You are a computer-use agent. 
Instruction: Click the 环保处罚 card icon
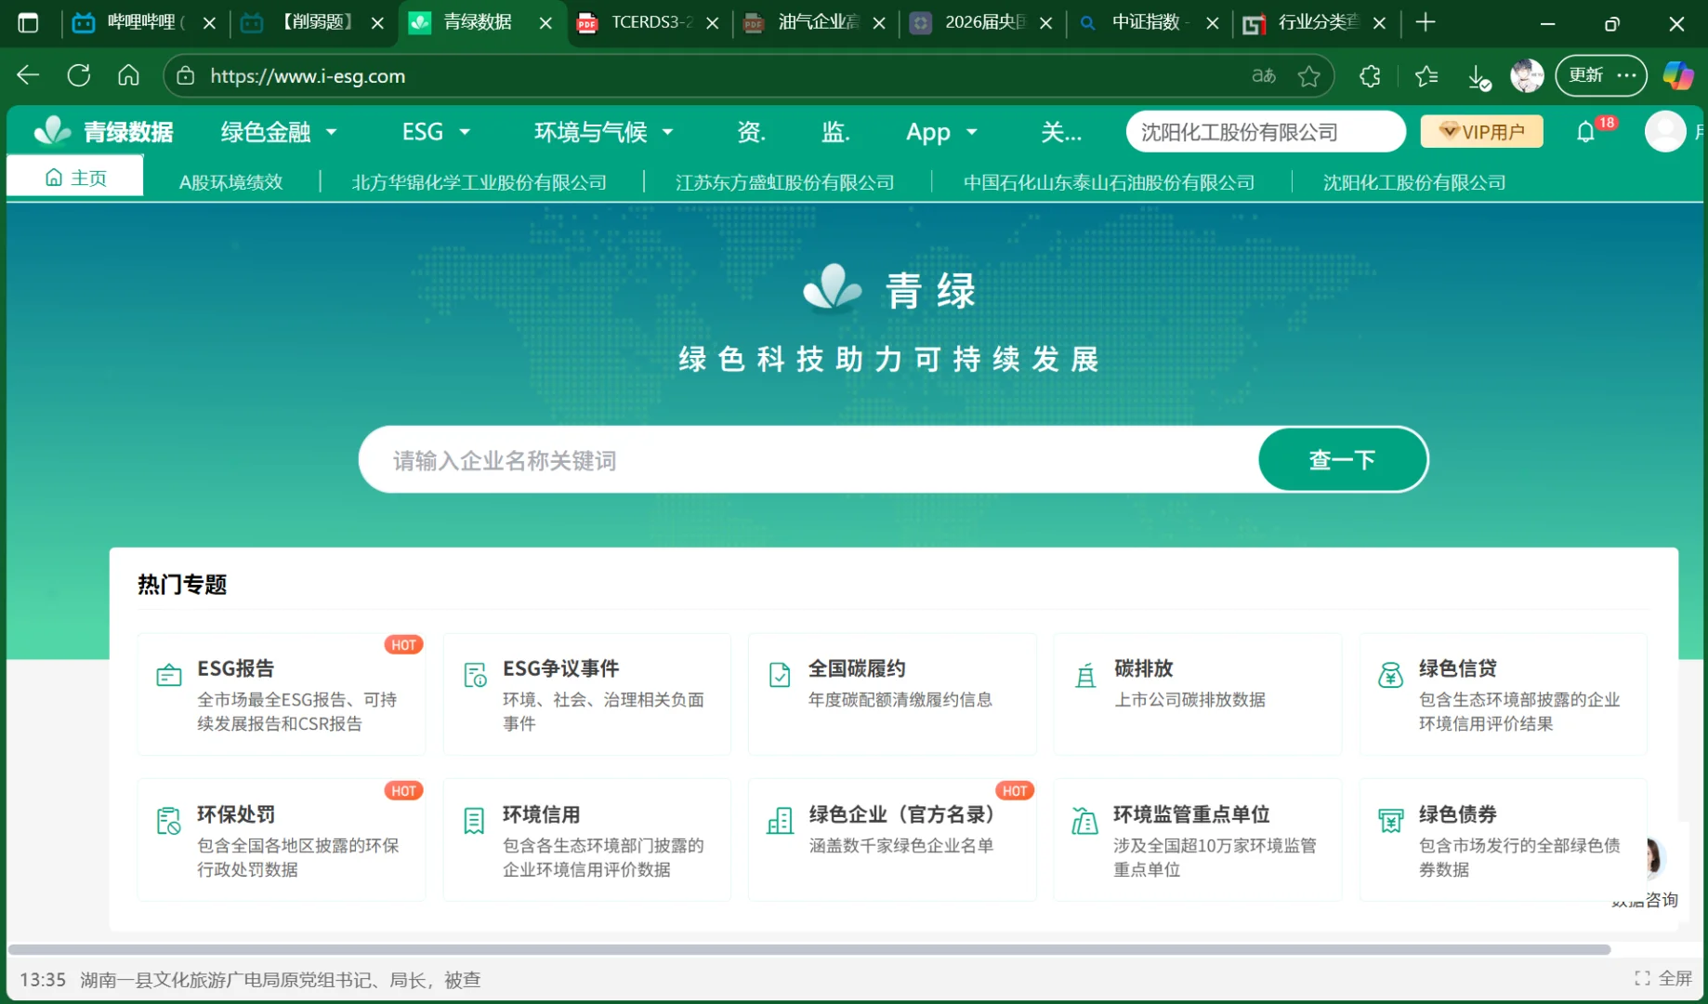tap(169, 821)
